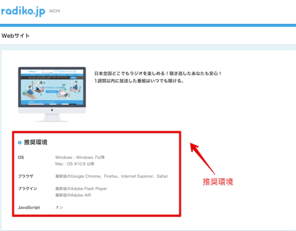Viewport: 296px width, 231px height.
Task: Click text 最新版のAdobe AIR
Action: (x=73, y=195)
